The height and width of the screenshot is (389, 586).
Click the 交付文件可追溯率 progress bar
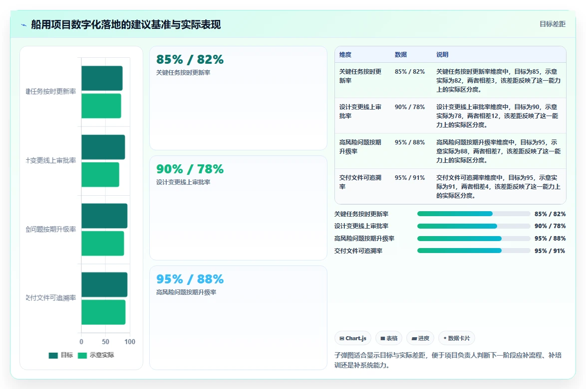click(474, 251)
